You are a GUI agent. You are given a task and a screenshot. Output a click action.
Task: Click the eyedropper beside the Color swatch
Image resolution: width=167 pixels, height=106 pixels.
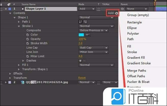point(88,35)
